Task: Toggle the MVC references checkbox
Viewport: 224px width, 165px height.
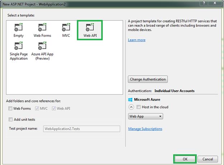Action: (x=37, y=108)
